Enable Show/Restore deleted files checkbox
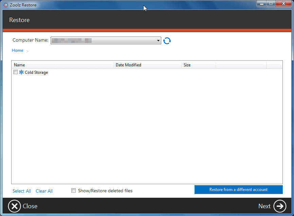294x216 pixels. (73, 191)
